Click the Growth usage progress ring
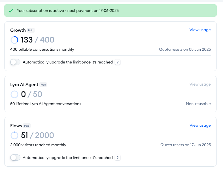 (14, 40)
